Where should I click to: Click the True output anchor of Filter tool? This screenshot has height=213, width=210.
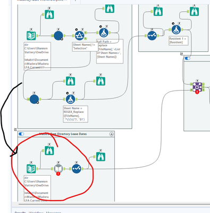click(x=86, y=32)
